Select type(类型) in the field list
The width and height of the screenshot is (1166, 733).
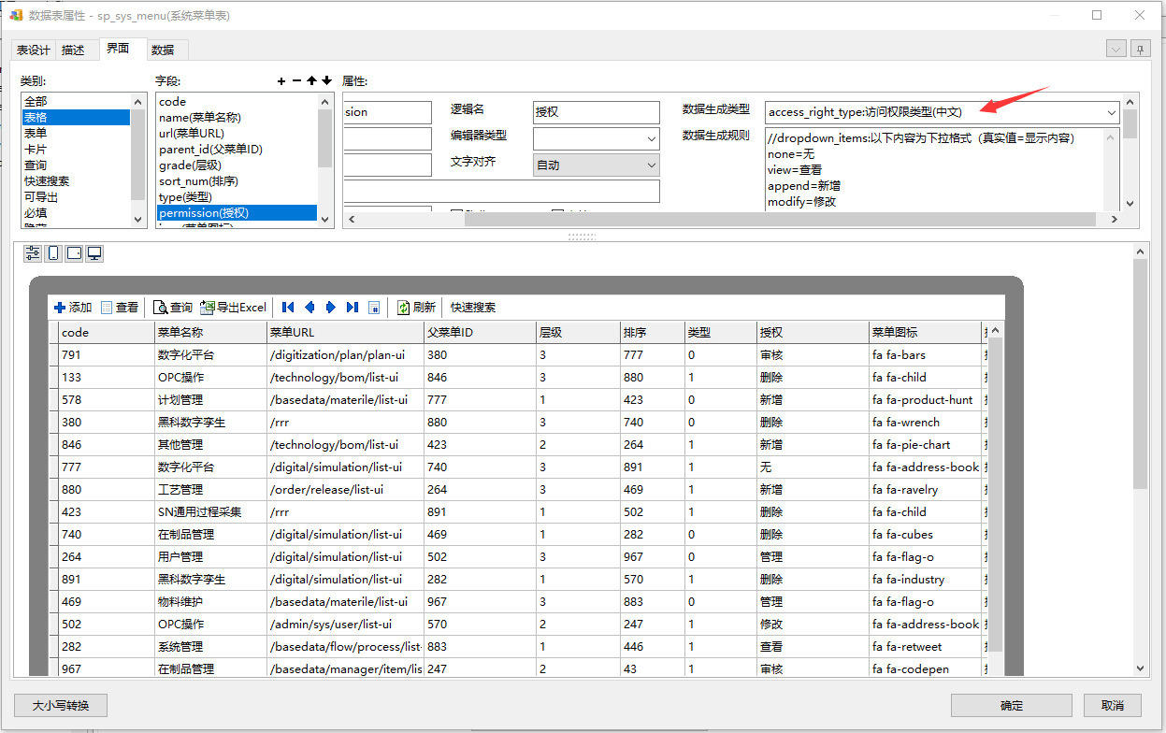[237, 196]
